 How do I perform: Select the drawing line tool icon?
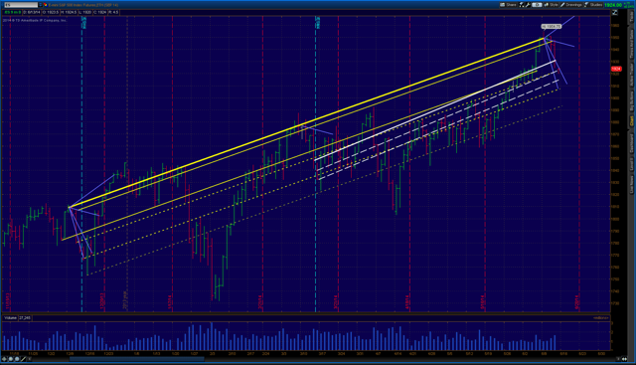tap(23, 359)
